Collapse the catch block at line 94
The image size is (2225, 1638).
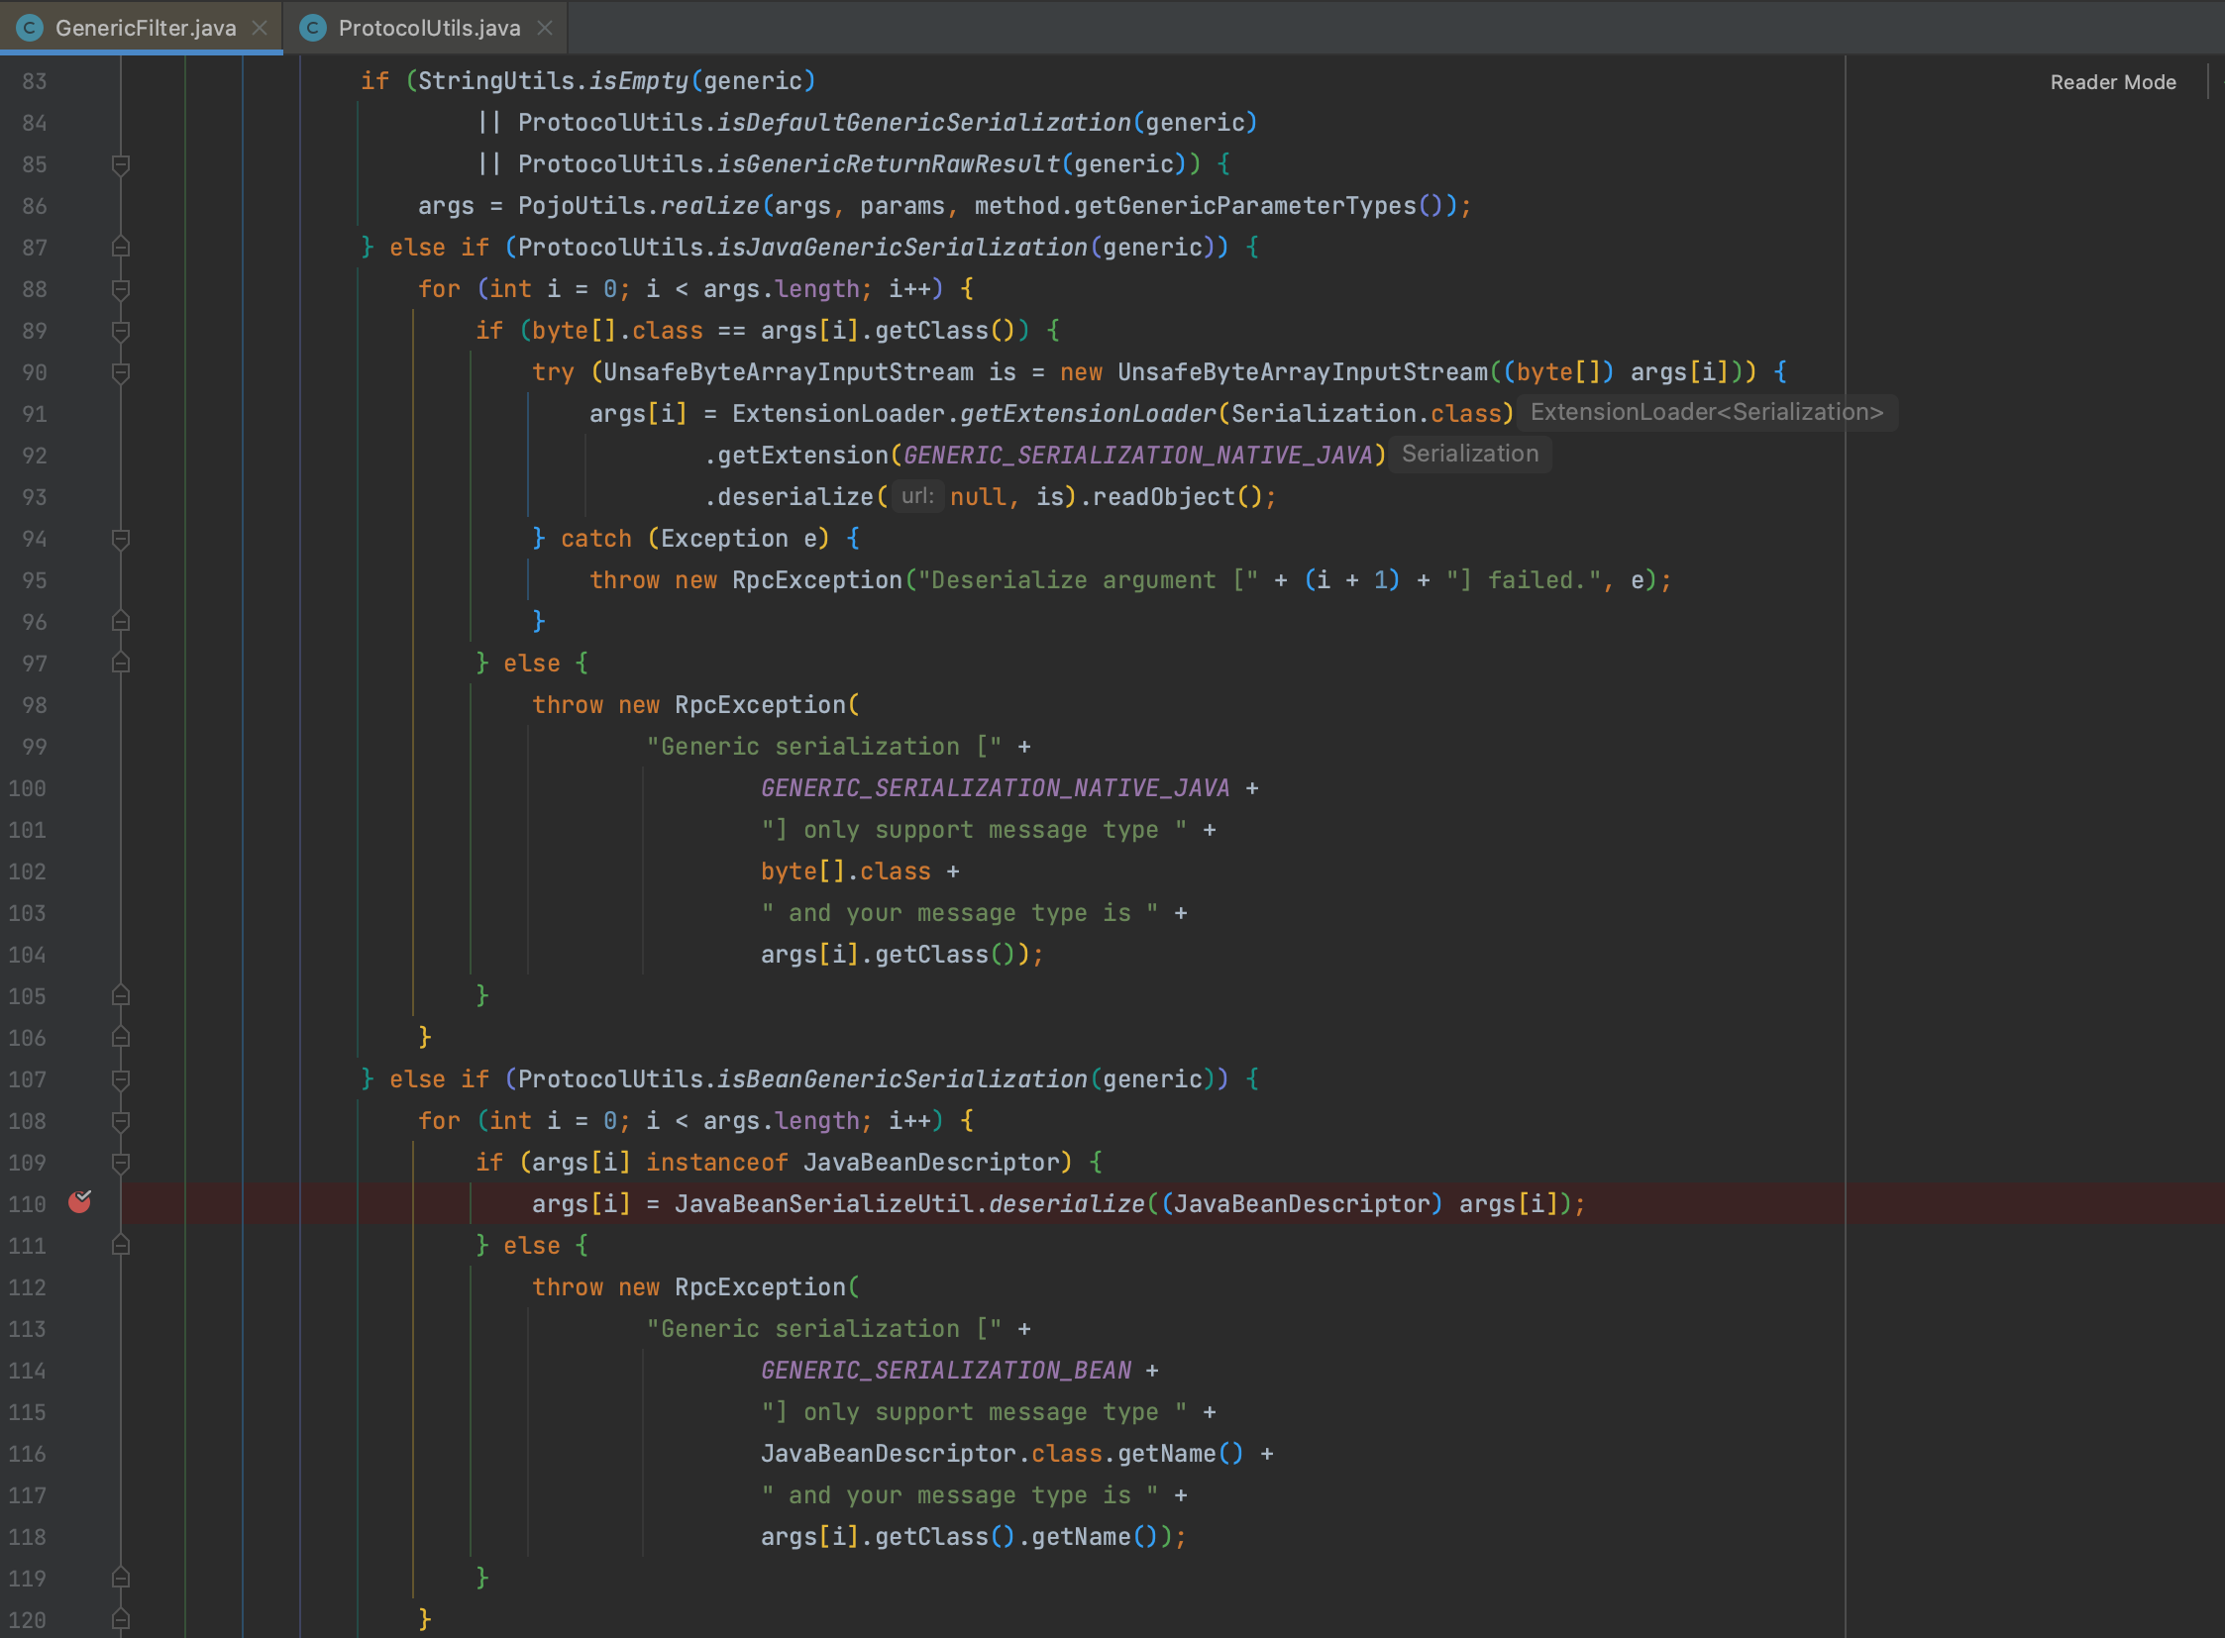click(x=121, y=540)
